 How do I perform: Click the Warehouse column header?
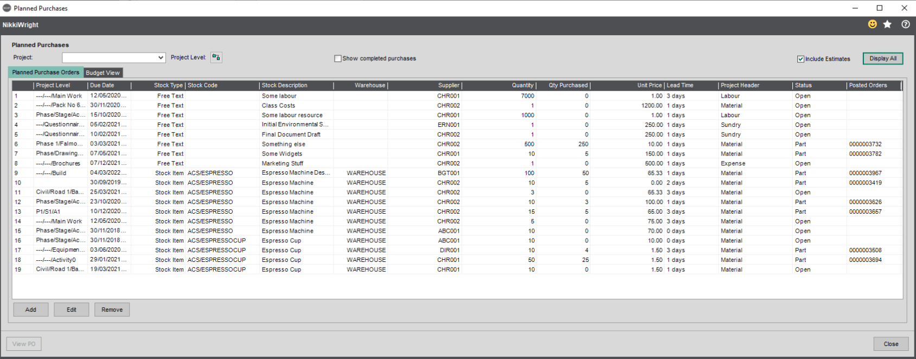point(360,86)
